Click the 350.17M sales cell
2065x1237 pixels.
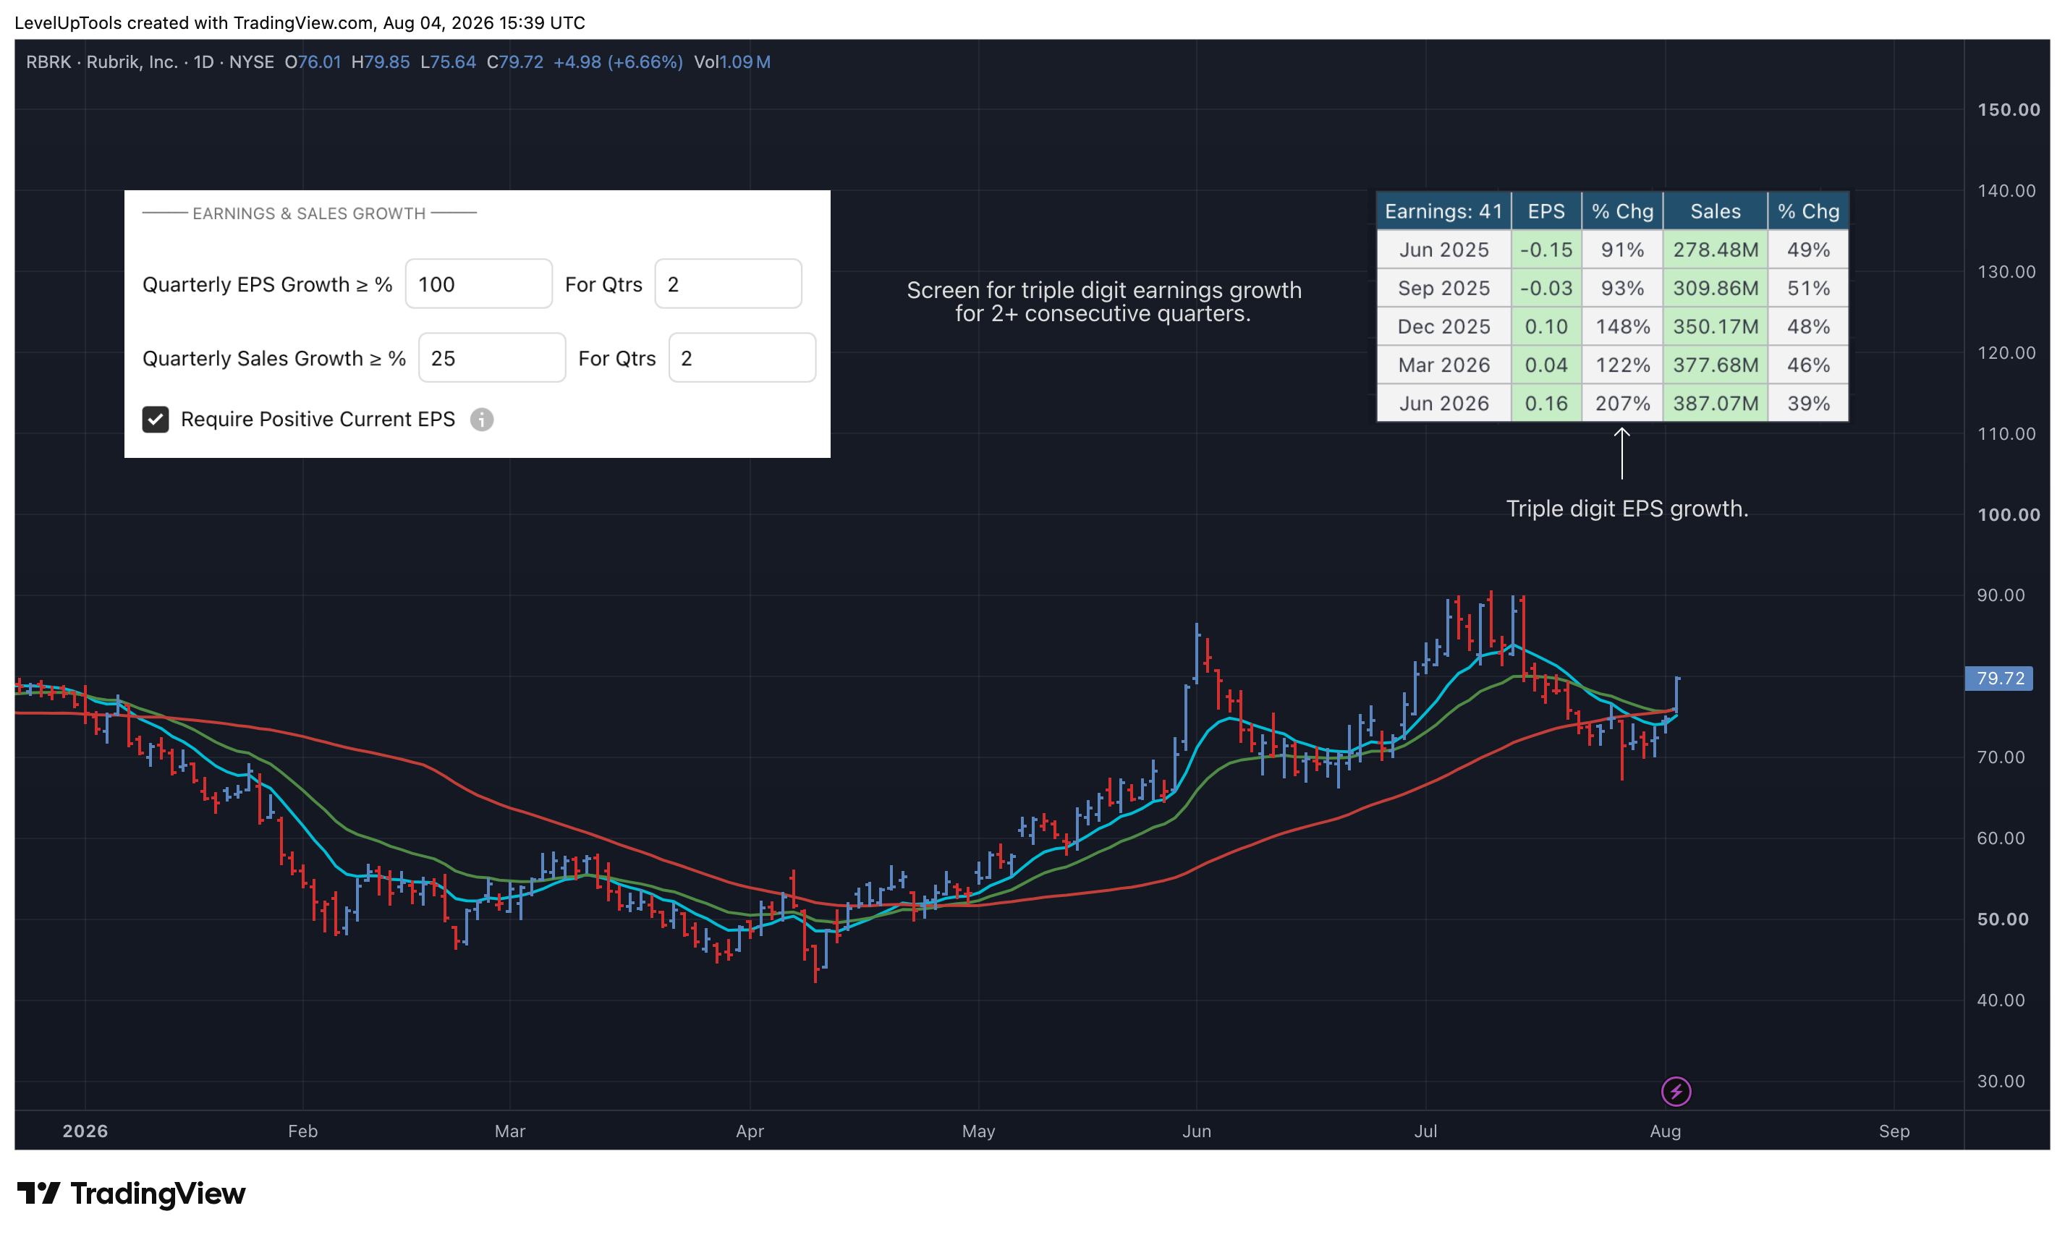click(x=1715, y=327)
